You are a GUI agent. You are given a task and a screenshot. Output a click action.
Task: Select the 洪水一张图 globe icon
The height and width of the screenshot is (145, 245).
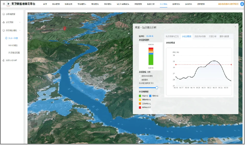pos(6,38)
